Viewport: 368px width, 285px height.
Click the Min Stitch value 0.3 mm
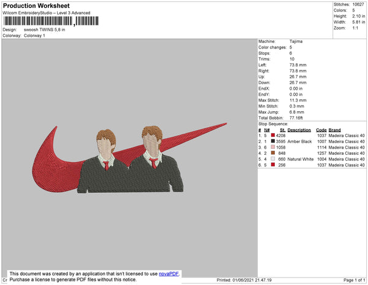coord(297,106)
